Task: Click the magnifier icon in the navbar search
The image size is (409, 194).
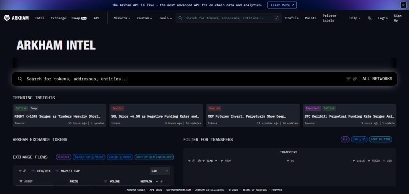Action: 180,18
